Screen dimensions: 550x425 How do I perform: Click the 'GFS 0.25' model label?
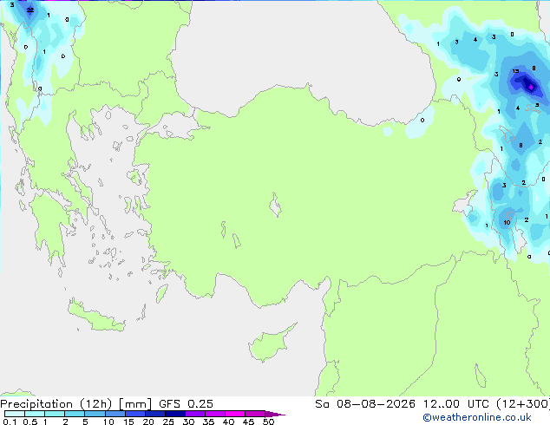(186, 404)
